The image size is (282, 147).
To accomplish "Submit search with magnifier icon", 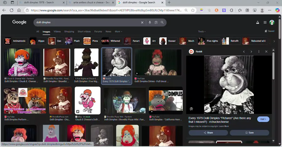I will 162,22.
